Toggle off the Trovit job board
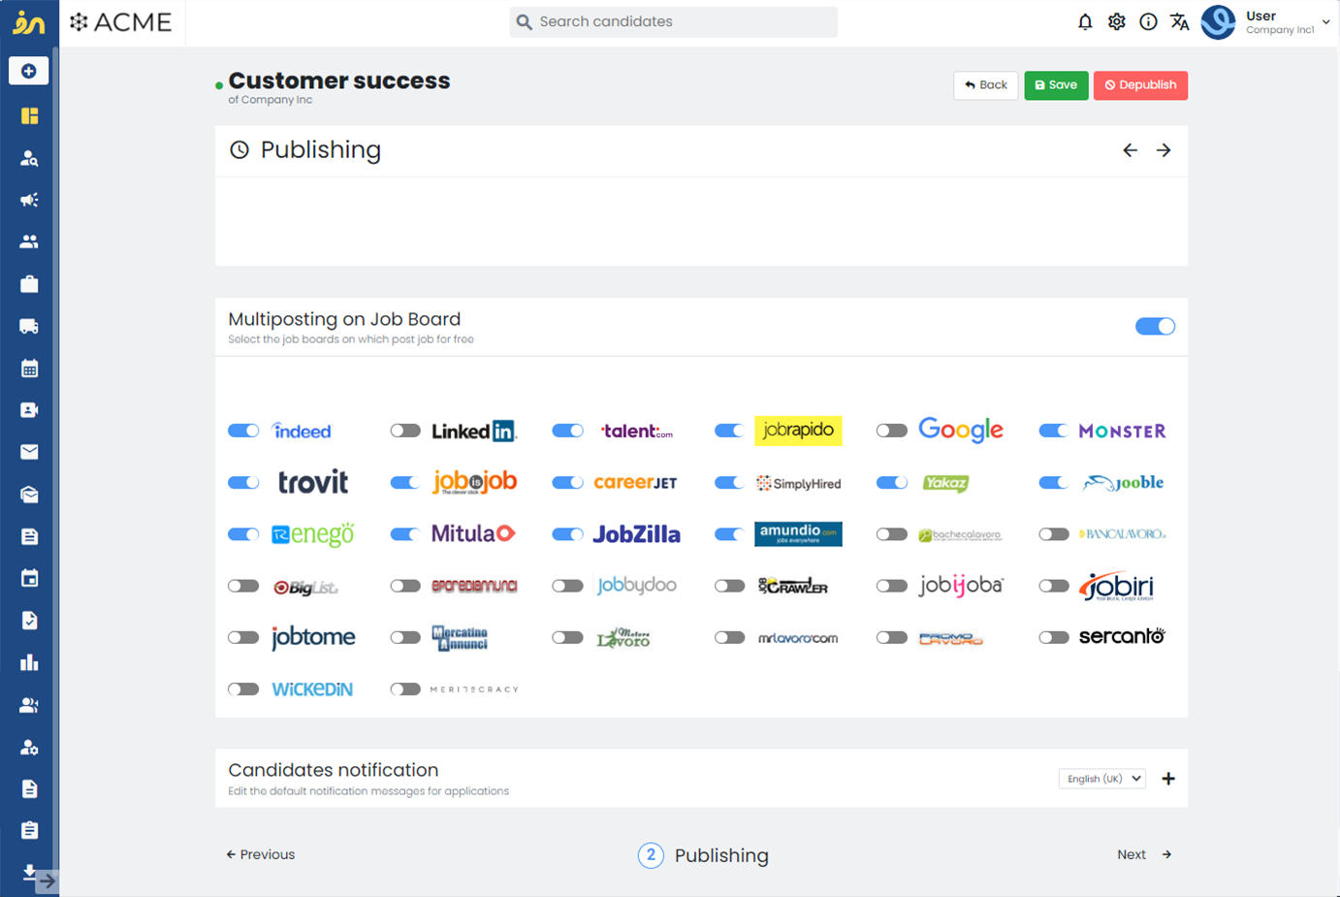The height and width of the screenshot is (897, 1340). [243, 483]
